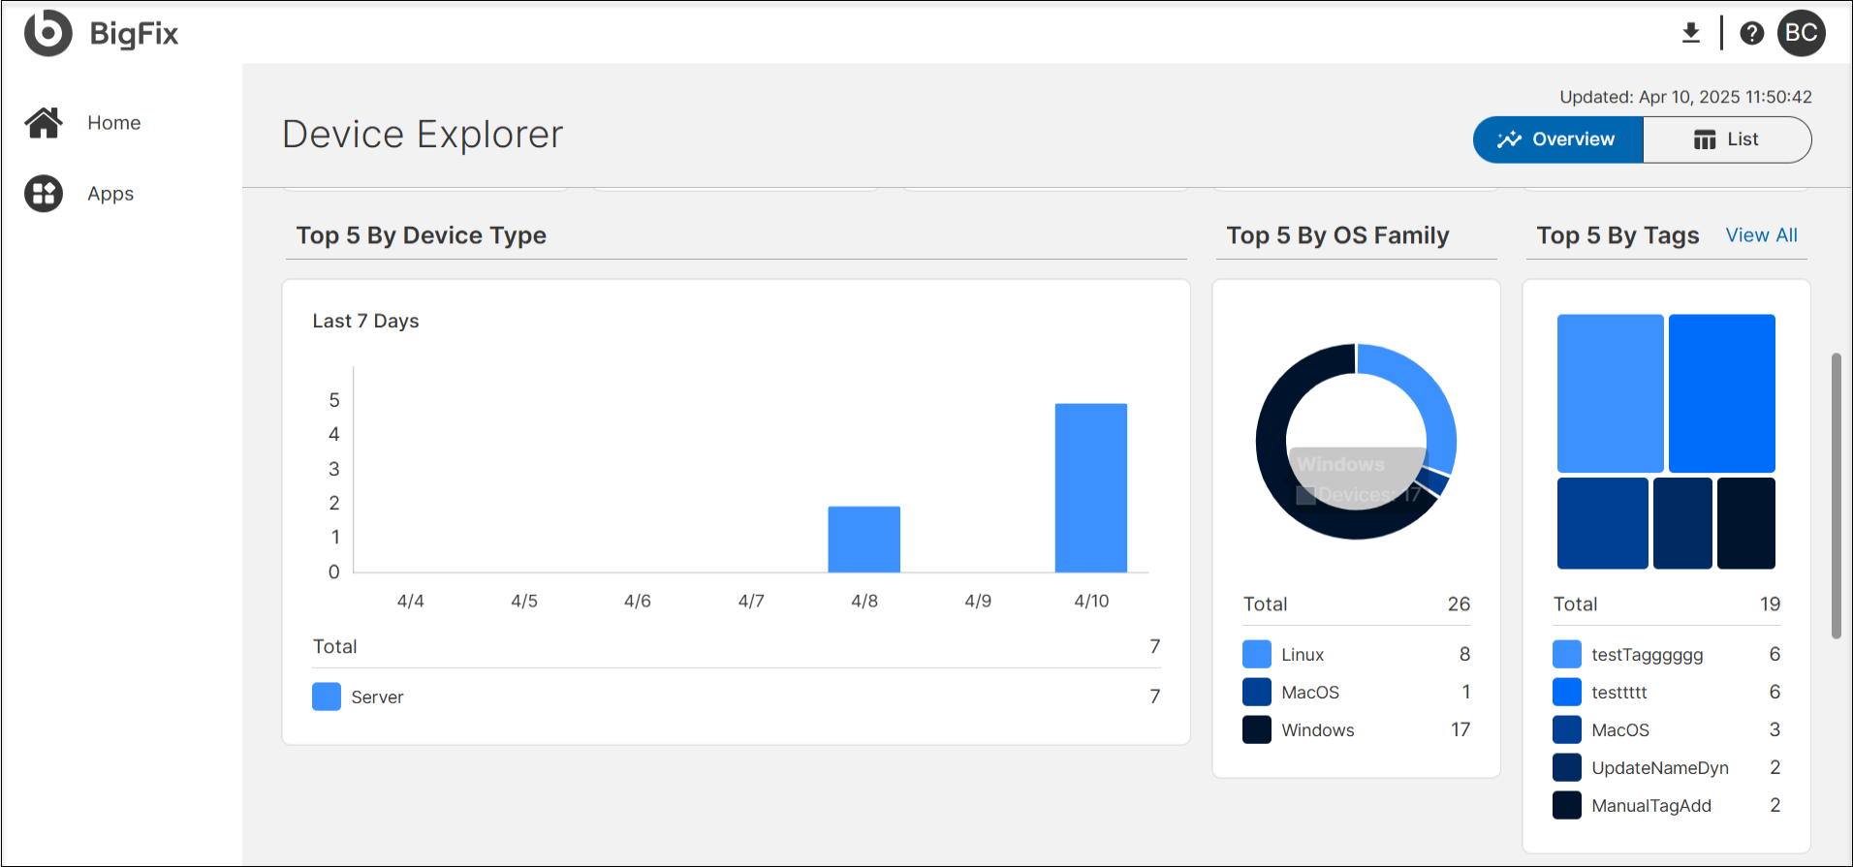Open the BigFix logo icon
Viewport: 1853px width, 867px height.
pyautogui.click(x=47, y=32)
